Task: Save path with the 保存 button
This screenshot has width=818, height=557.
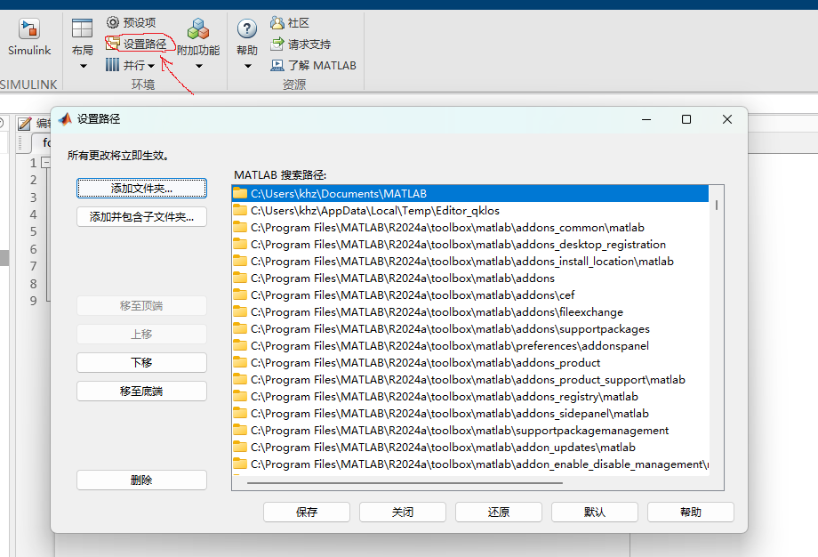Action: click(x=307, y=513)
